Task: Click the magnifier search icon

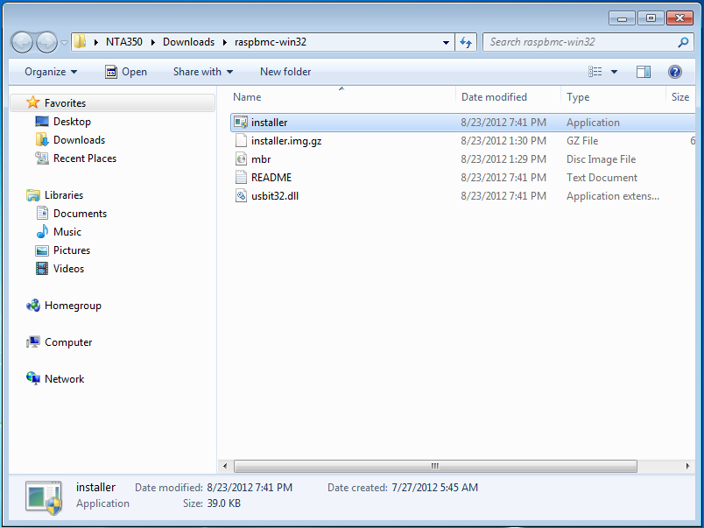Action: coord(683,42)
